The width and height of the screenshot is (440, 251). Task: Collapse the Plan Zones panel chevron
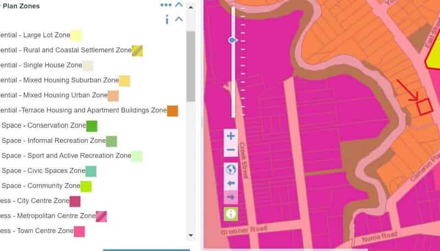tap(179, 4)
